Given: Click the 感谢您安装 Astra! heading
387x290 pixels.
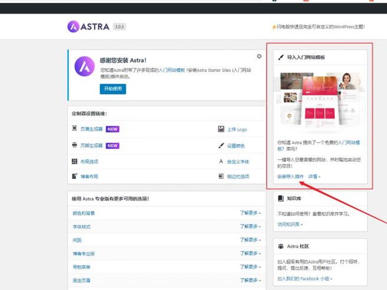Looking at the screenshot, I should pos(123,60).
